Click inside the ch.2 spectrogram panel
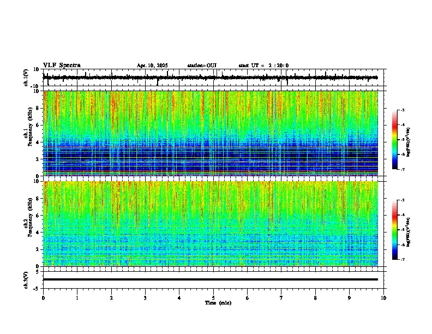432x334 pixels. click(x=211, y=224)
